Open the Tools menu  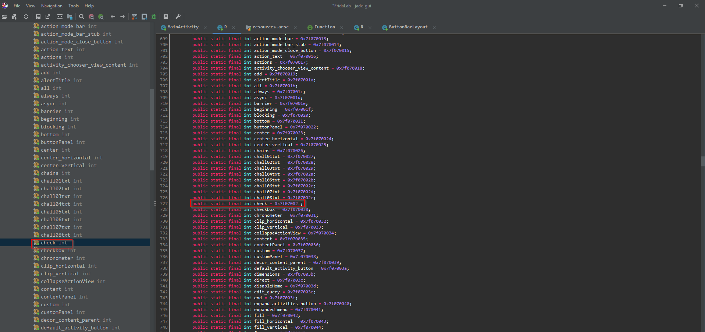(74, 6)
